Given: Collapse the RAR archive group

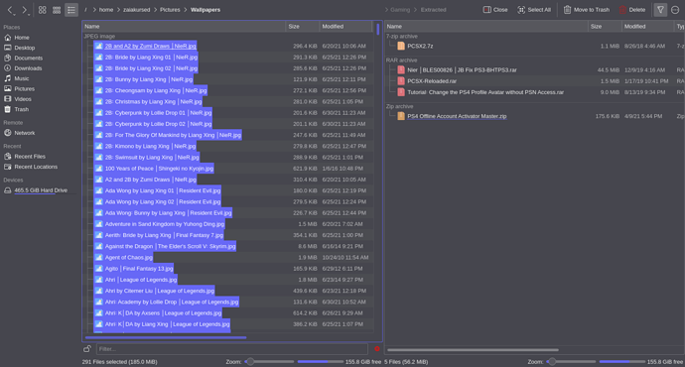Looking at the screenshot, I should click(x=401, y=61).
